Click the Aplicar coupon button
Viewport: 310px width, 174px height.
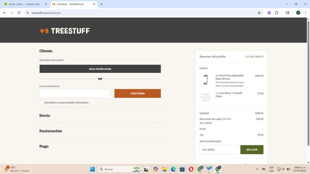pos(252,150)
